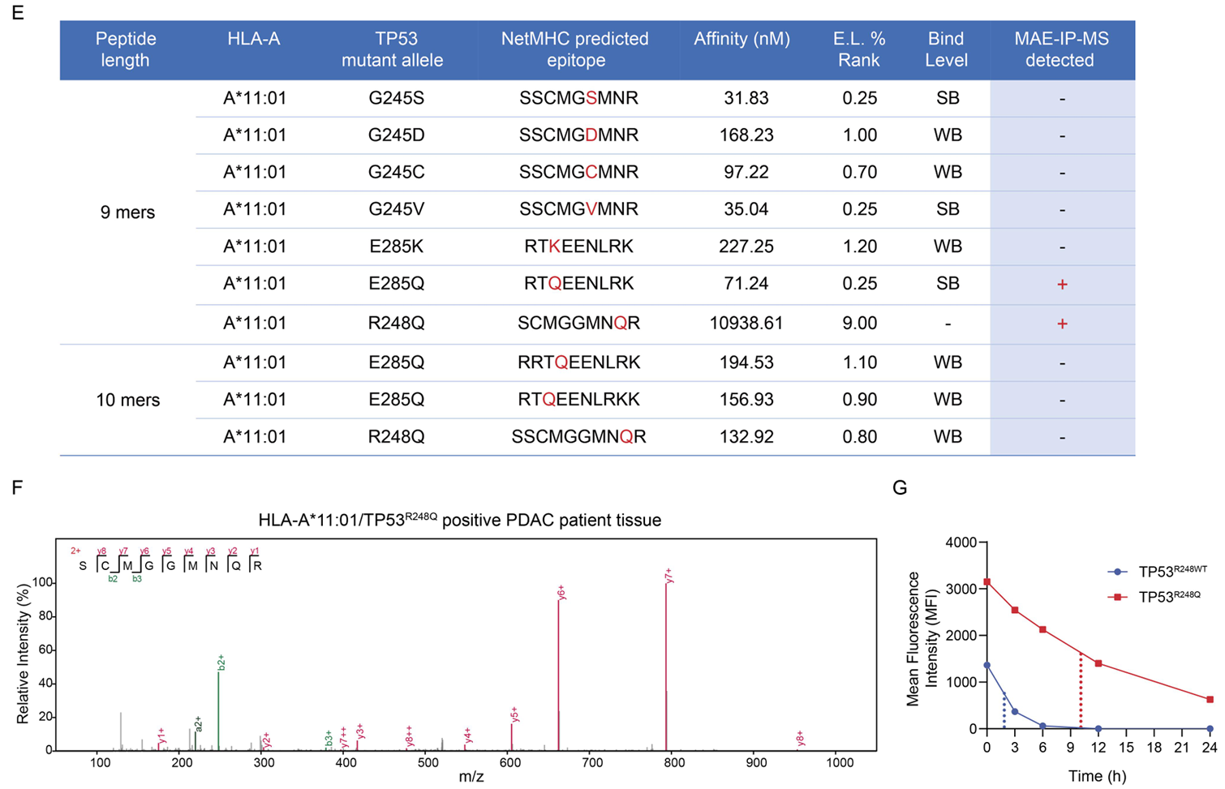Select the green b2+ peak label
Screen dimensions: 1225x789
pos(221,663)
